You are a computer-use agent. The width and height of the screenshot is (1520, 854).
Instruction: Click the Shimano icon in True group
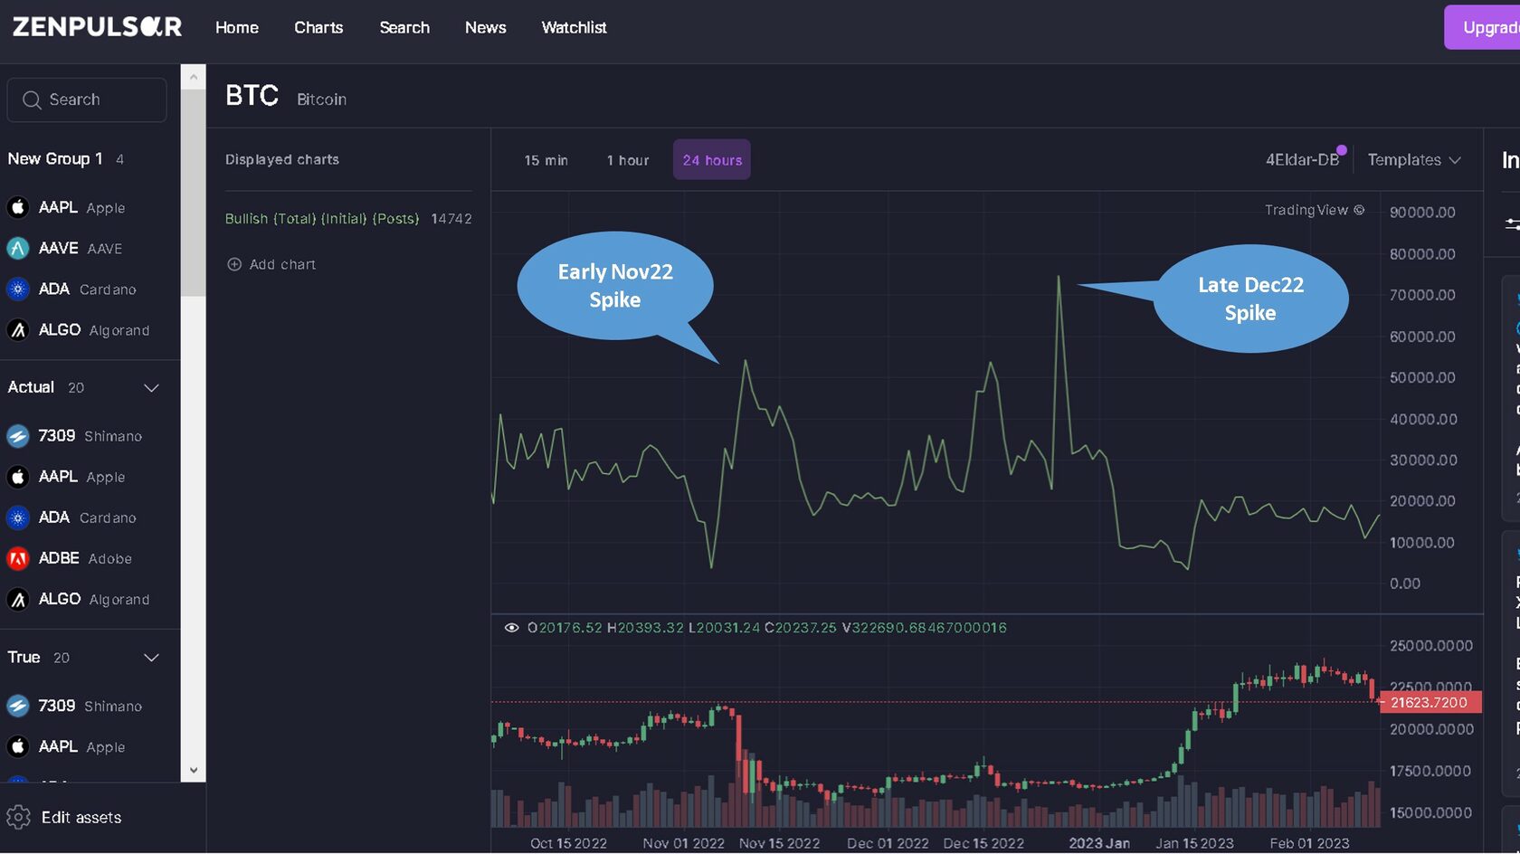[x=18, y=706]
